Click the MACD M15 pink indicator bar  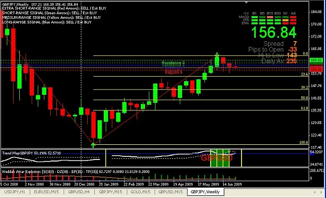270,17
